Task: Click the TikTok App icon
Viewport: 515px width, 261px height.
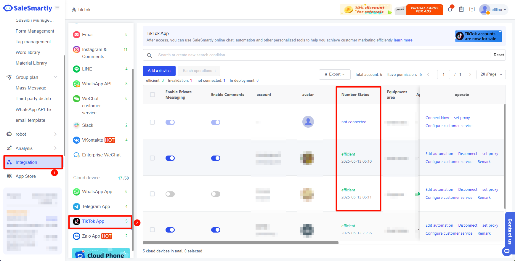Action: click(x=77, y=221)
